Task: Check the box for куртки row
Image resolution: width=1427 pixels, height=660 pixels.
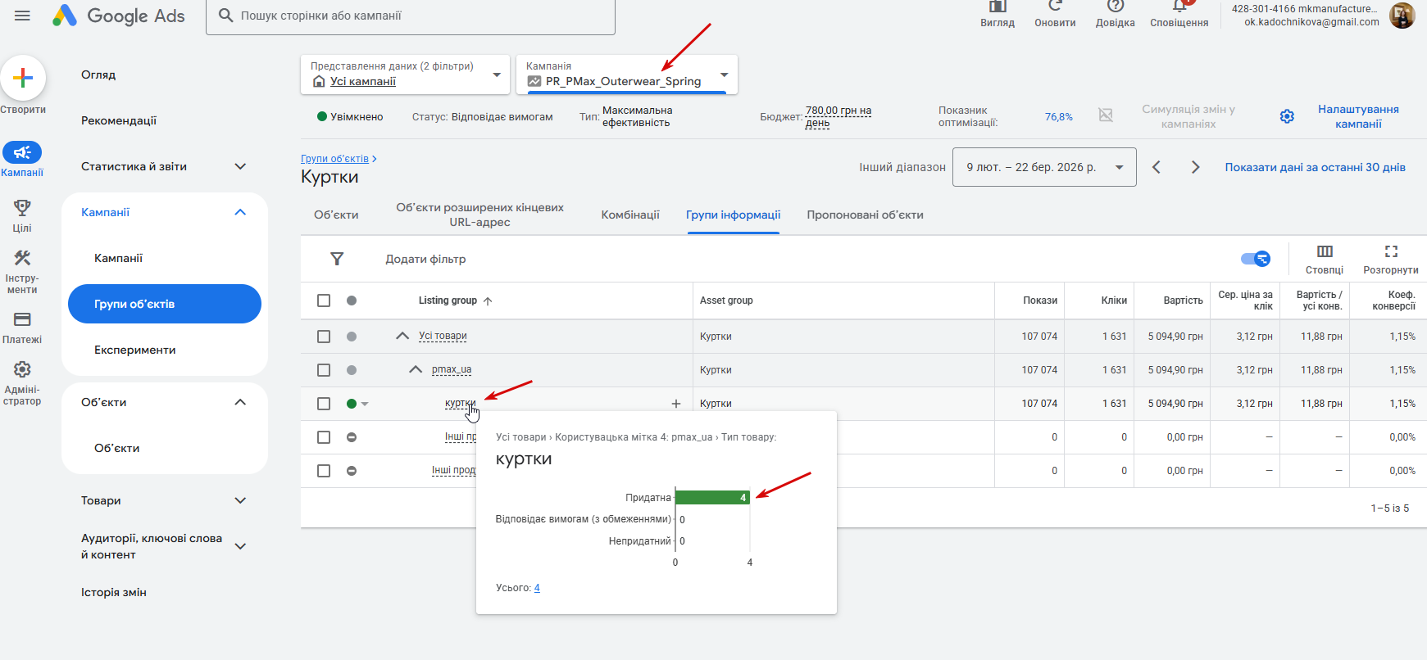Action: click(x=324, y=404)
